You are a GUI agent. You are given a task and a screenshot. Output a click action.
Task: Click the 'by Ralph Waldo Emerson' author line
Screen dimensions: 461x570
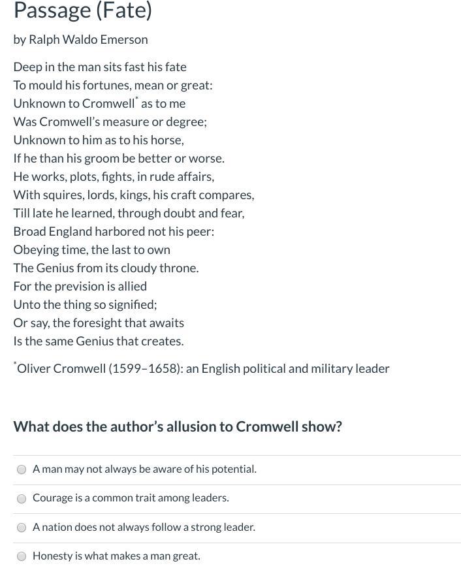pyautogui.click(x=81, y=39)
